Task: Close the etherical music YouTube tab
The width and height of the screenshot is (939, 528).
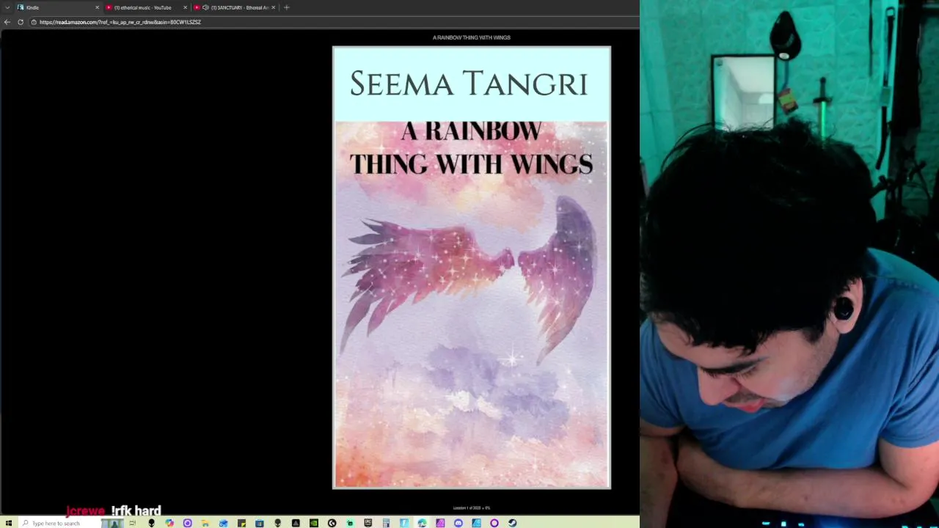Action: tap(185, 7)
